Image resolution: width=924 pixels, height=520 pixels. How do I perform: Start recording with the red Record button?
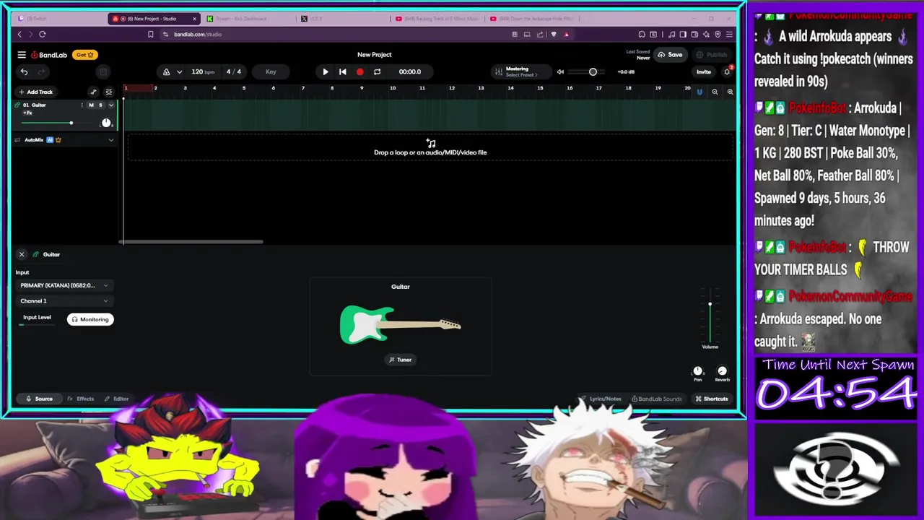[x=359, y=71]
